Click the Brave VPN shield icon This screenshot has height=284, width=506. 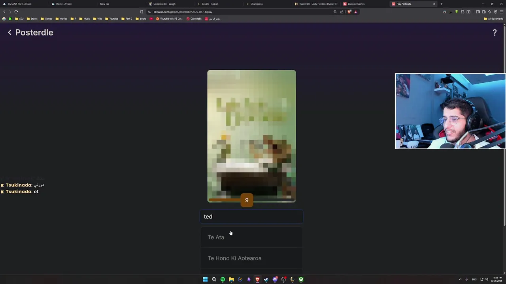pyautogui.click(x=495, y=12)
